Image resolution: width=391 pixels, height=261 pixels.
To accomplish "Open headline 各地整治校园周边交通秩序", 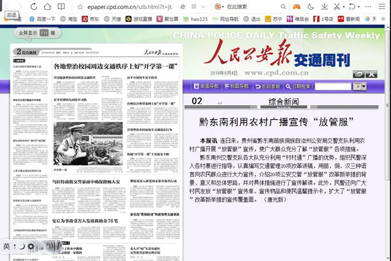I will tap(104, 66).
